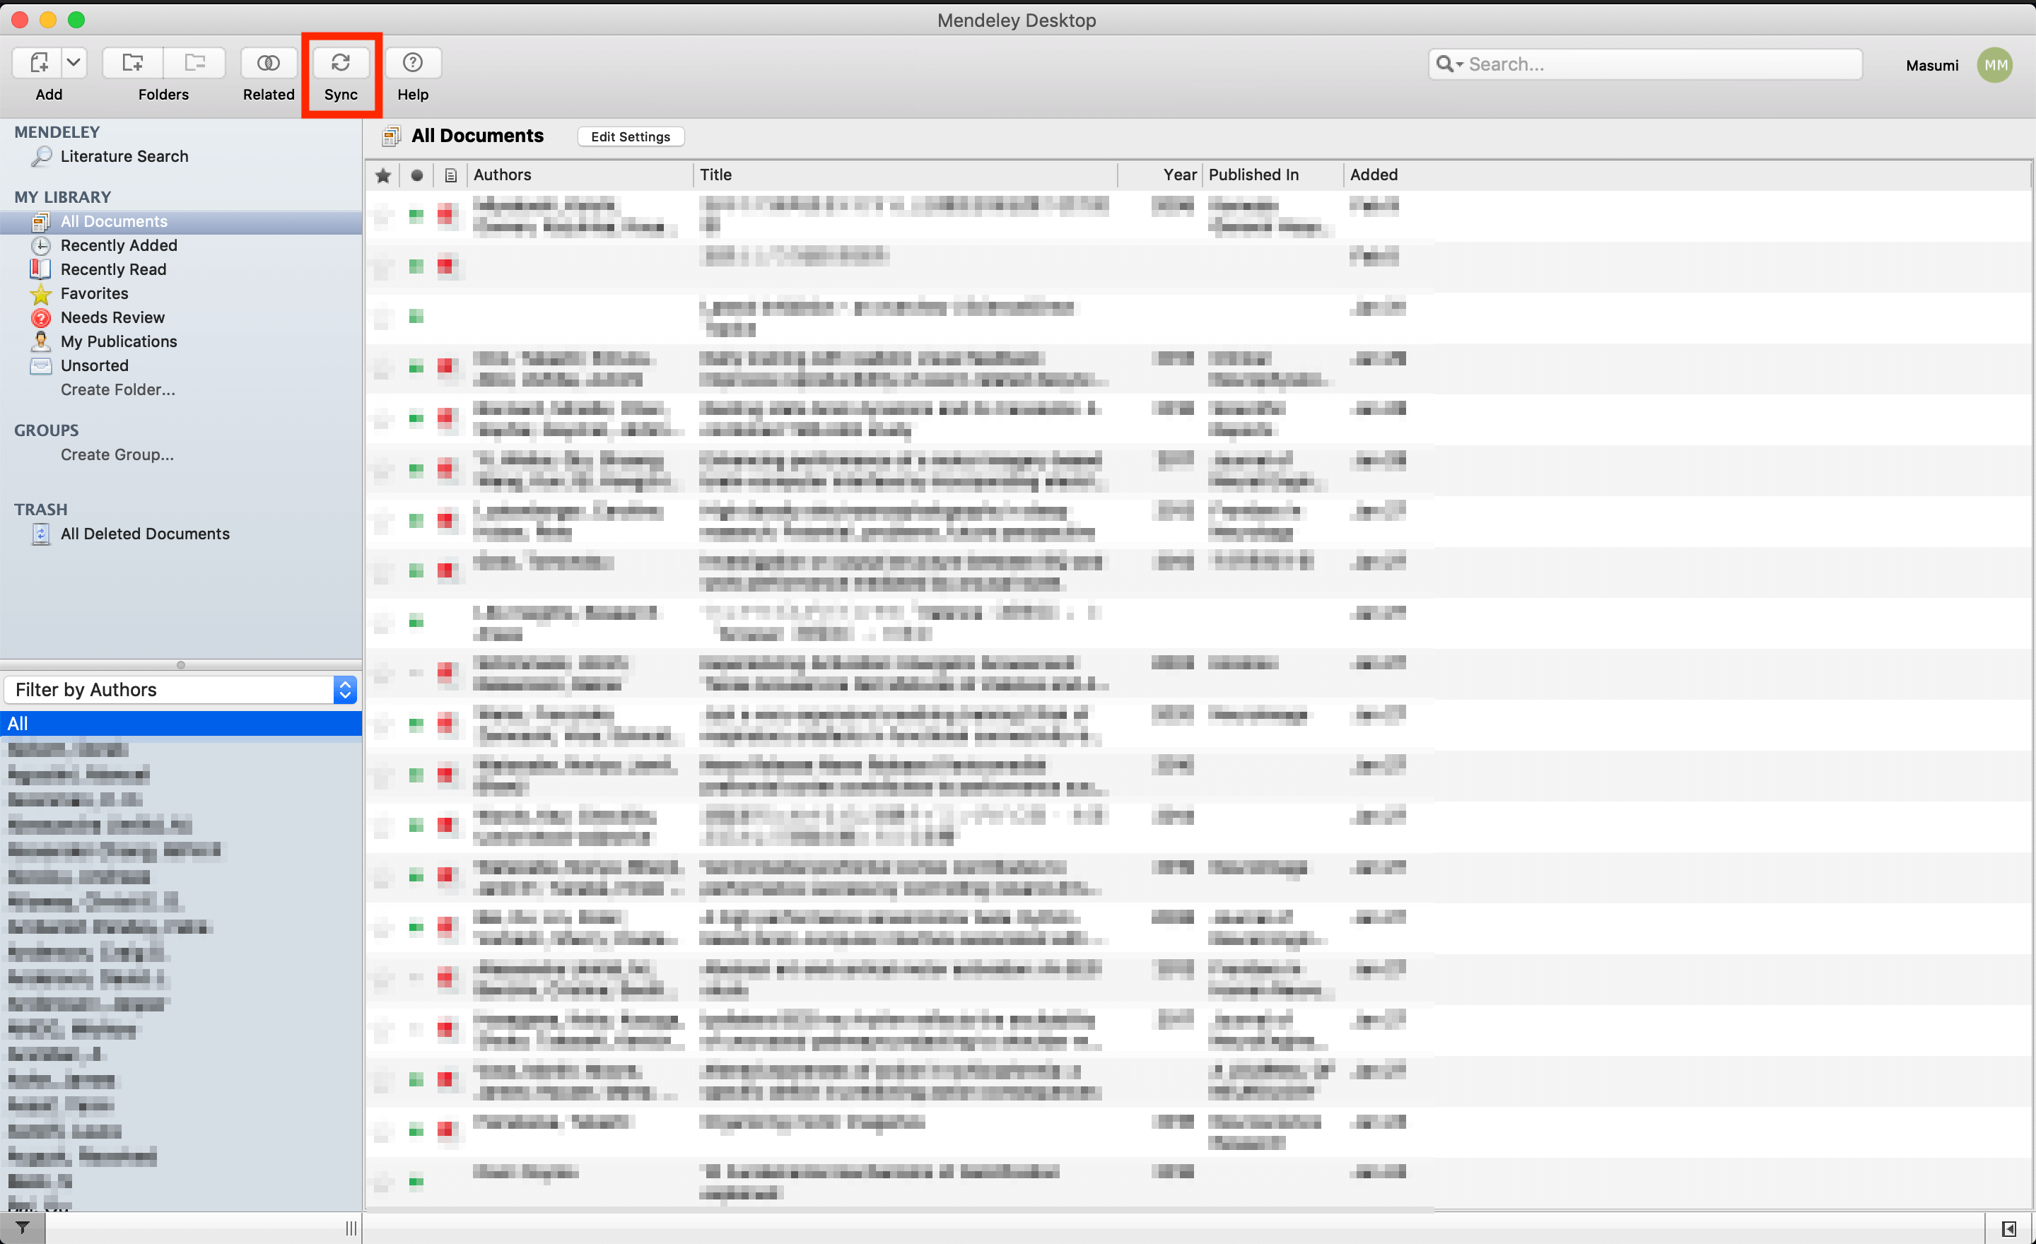Sort by the PDF attachment column icon
This screenshot has width=2036, height=1244.
coord(450,175)
